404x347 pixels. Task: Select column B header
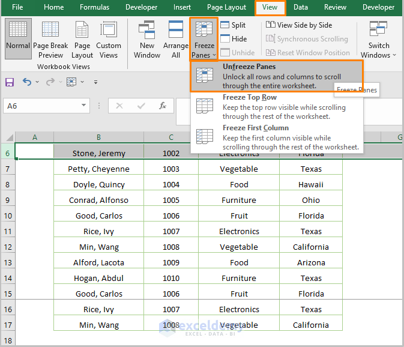[98, 137]
